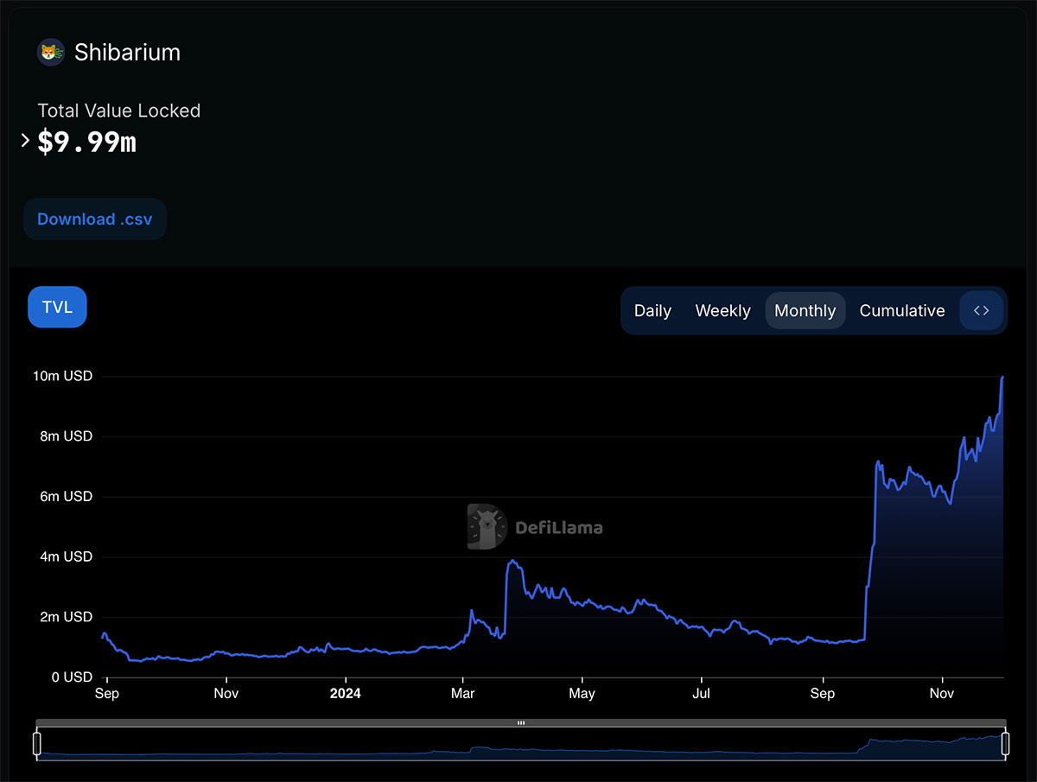Toggle the TVL chart series button
Image resolution: width=1037 pixels, height=782 pixels.
pos(57,307)
